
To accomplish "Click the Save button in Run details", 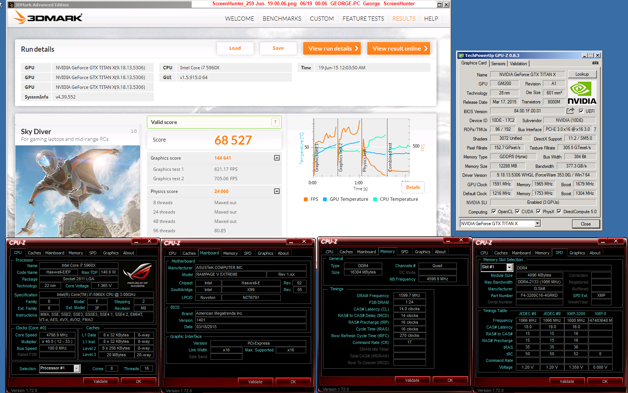I will pos(278,48).
